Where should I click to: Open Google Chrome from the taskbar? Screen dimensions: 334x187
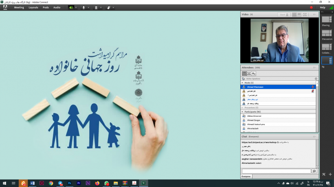[x=51, y=183]
